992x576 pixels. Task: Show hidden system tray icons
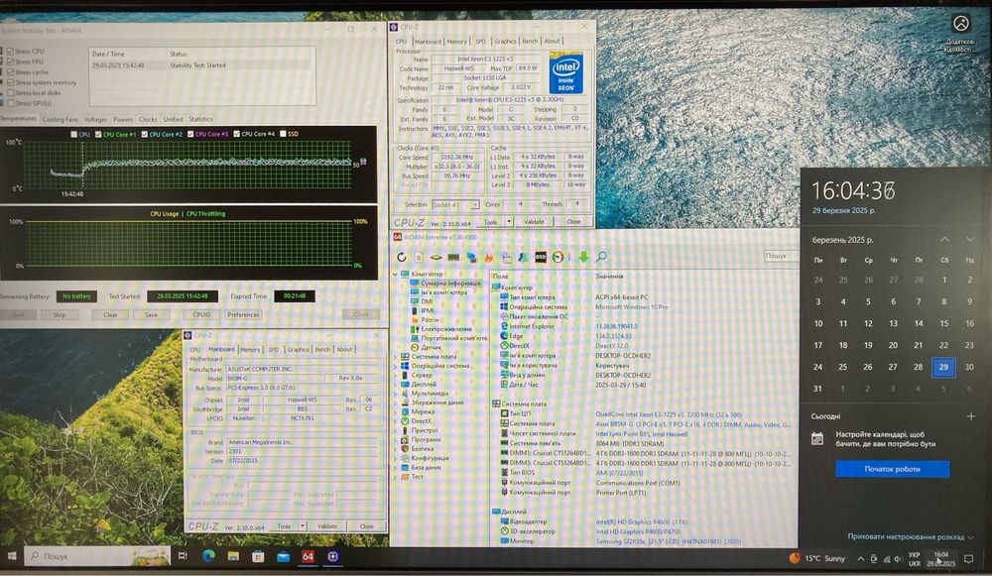pos(860,558)
